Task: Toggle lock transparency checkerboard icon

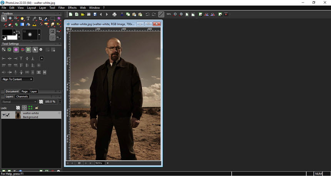Action: [18, 108]
